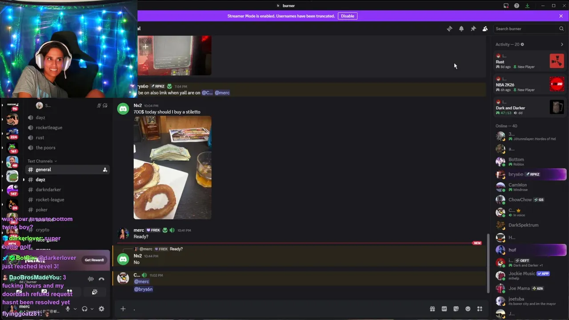The height and width of the screenshot is (320, 569).
Task: Open notification settings bell icon
Action: coord(461,28)
